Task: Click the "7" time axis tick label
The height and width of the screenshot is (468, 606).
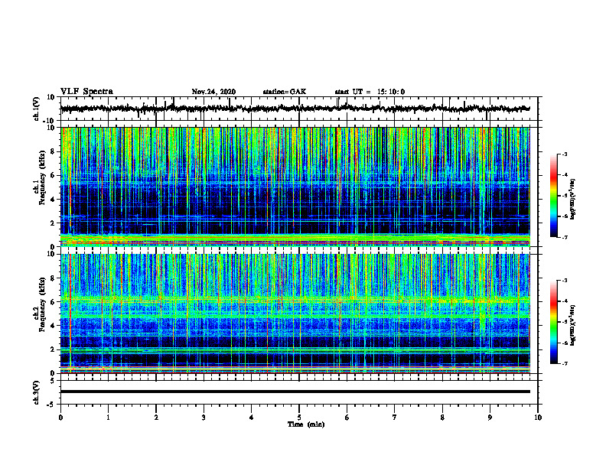Action: pos(395,418)
